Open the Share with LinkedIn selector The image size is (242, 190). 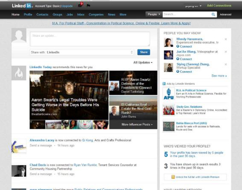point(82,52)
